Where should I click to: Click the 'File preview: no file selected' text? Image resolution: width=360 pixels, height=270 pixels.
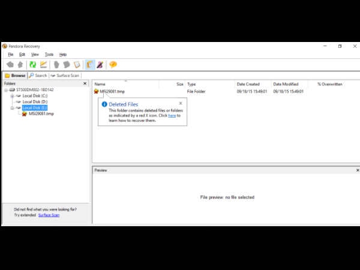click(x=227, y=197)
